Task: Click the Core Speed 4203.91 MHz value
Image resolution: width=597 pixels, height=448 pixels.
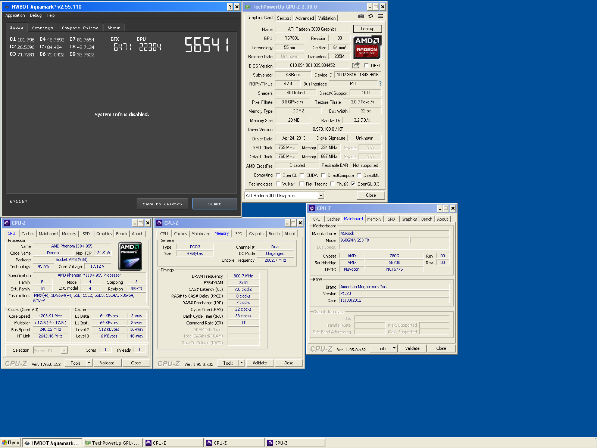Action: click(50, 316)
